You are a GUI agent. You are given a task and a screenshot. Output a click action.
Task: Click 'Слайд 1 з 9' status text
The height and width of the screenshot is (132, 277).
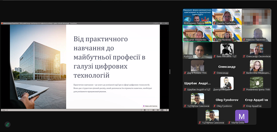pos(5,110)
